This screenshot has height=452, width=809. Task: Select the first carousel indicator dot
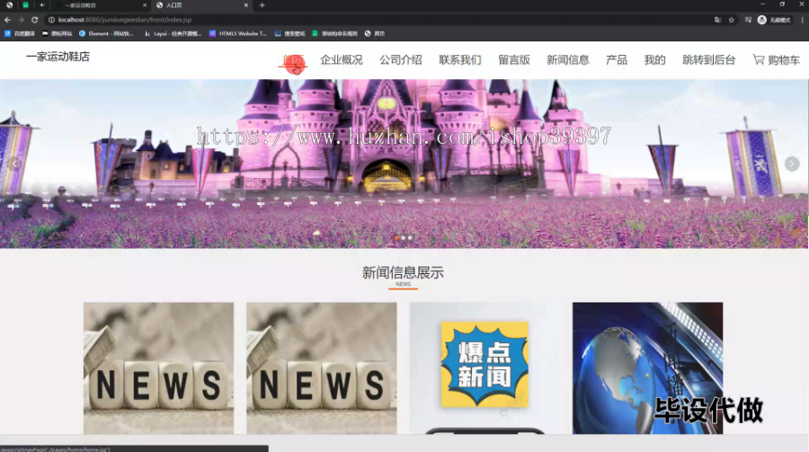point(396,238)
